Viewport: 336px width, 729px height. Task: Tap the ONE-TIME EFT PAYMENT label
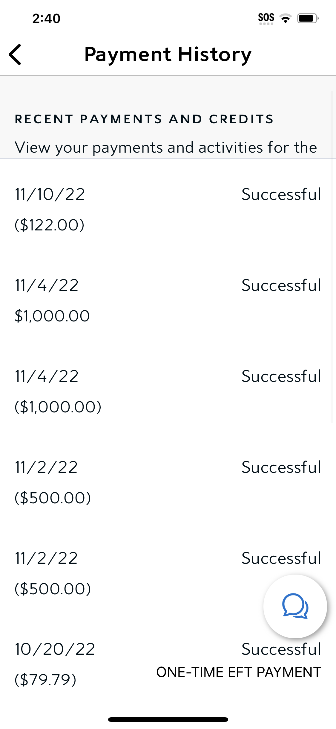(x=239, y=672)
